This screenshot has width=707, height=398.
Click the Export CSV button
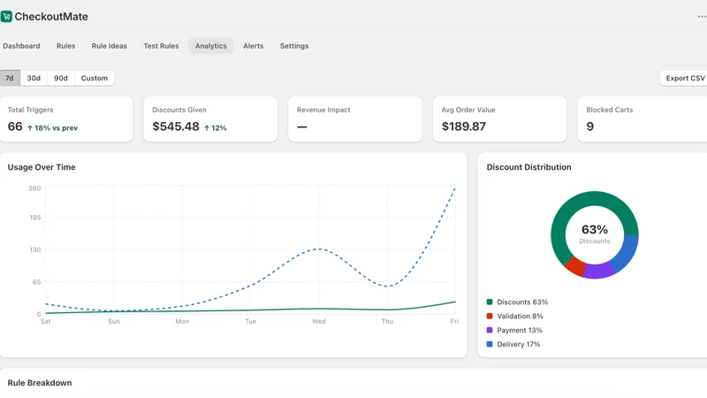[684, 78]
